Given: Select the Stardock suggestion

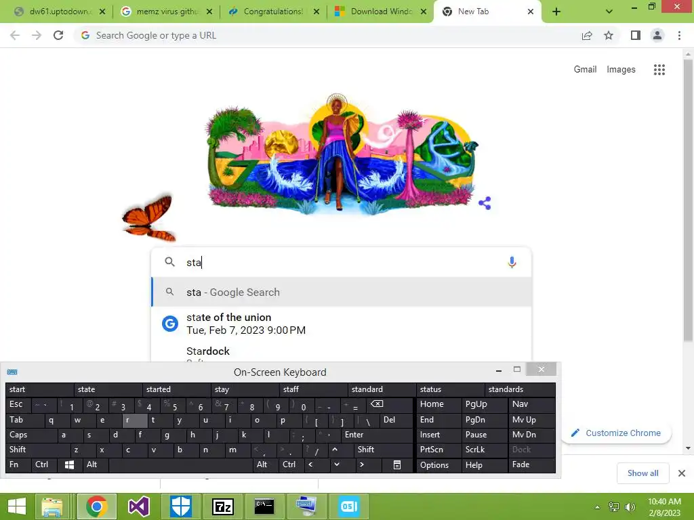Looking at the screenshot, I should [x=341, y=352].
